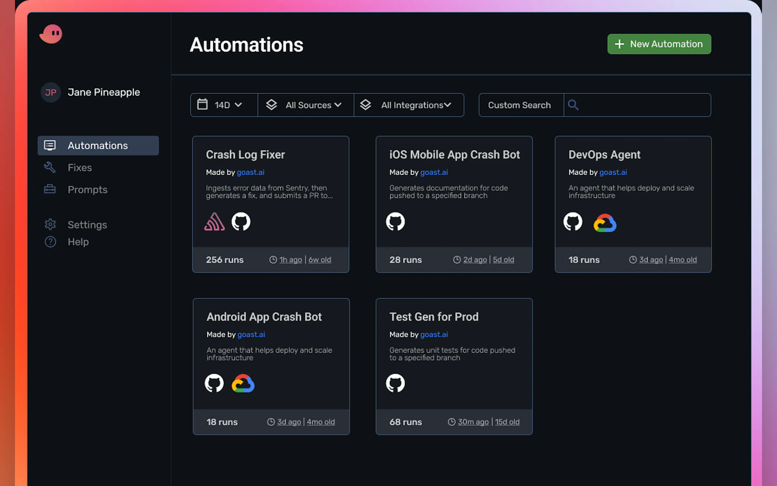
Task: Open the Help page
Action: point(78,242)
